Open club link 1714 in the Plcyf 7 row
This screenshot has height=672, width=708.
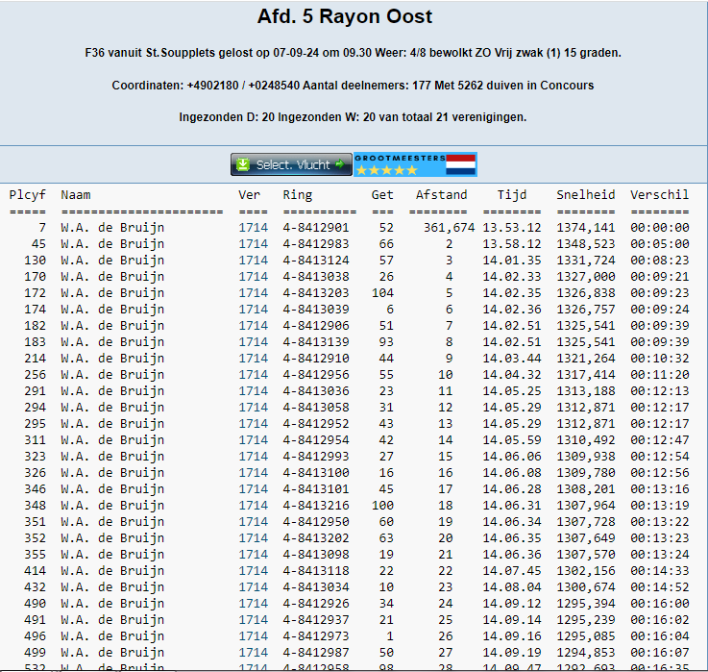pos(254,228)
